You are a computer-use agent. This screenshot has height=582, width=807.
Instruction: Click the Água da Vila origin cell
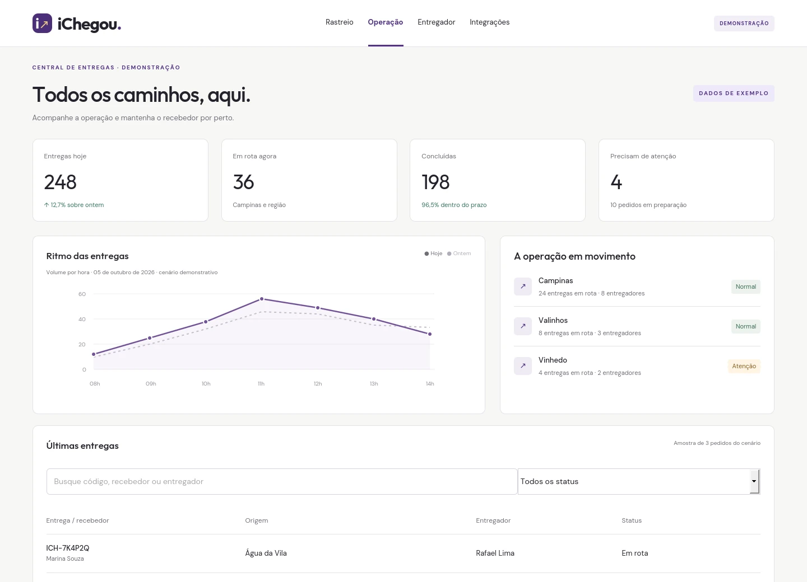266,553
